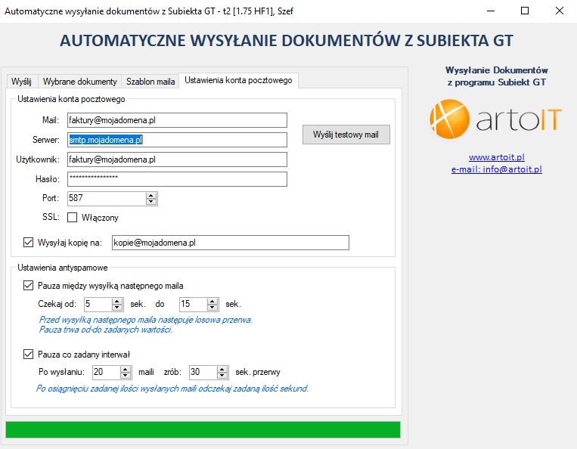Increase the Port value with up arrow
The height and width of the screenshot is (449, 577).
click(x=151, y=195)
